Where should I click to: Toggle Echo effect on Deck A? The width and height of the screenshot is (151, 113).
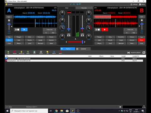[30, 37]
